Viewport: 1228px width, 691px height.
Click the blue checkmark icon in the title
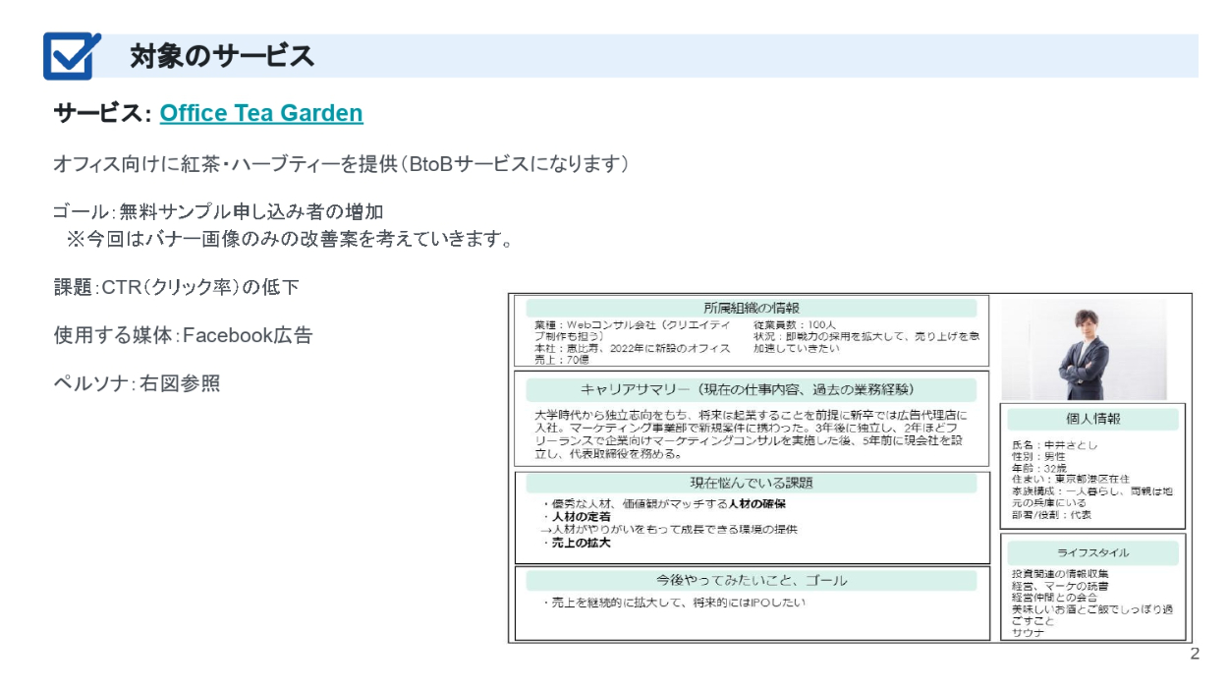click(x=71, y=56)
